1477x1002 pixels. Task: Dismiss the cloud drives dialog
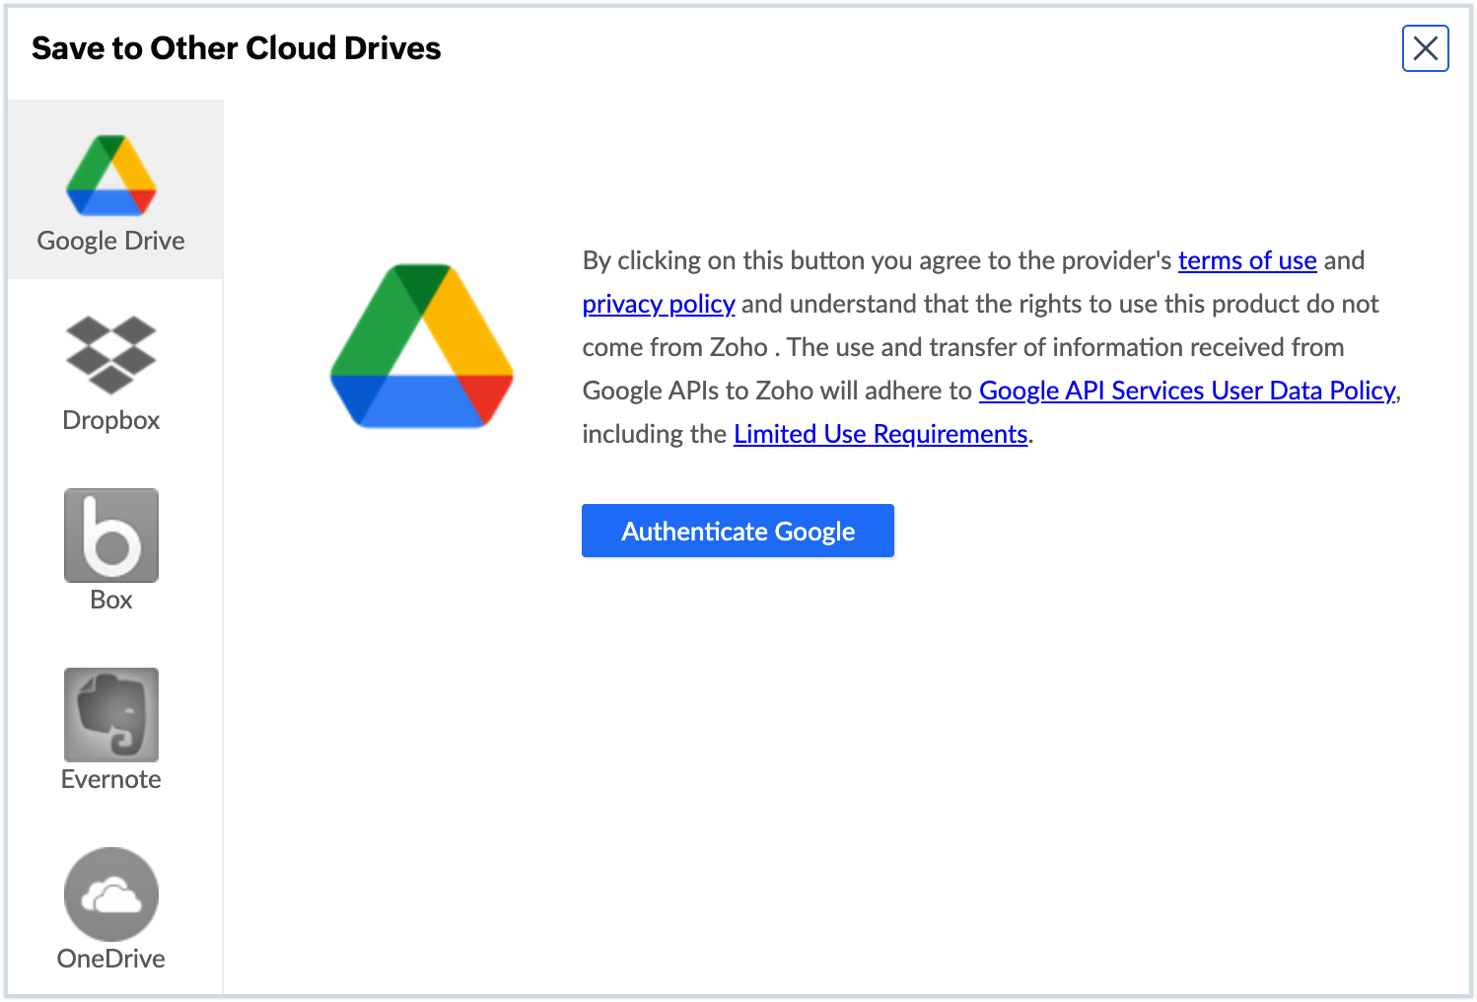(x=1425, y=48)
